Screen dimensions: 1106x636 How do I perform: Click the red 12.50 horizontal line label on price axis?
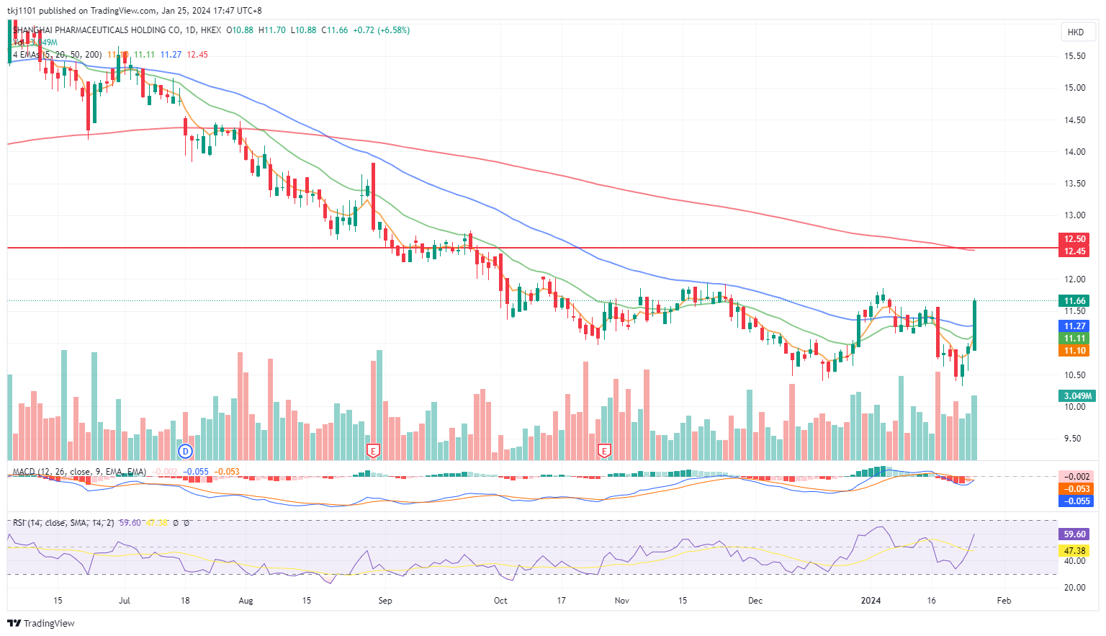[1075, 239]
